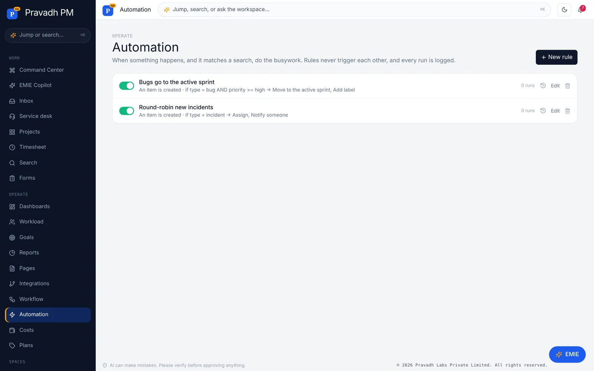The width and height of the screenshot is (594, 371).
Task: Click the sidebar Jump or search box
Action: pyautogui.click(x=48, y=35)
